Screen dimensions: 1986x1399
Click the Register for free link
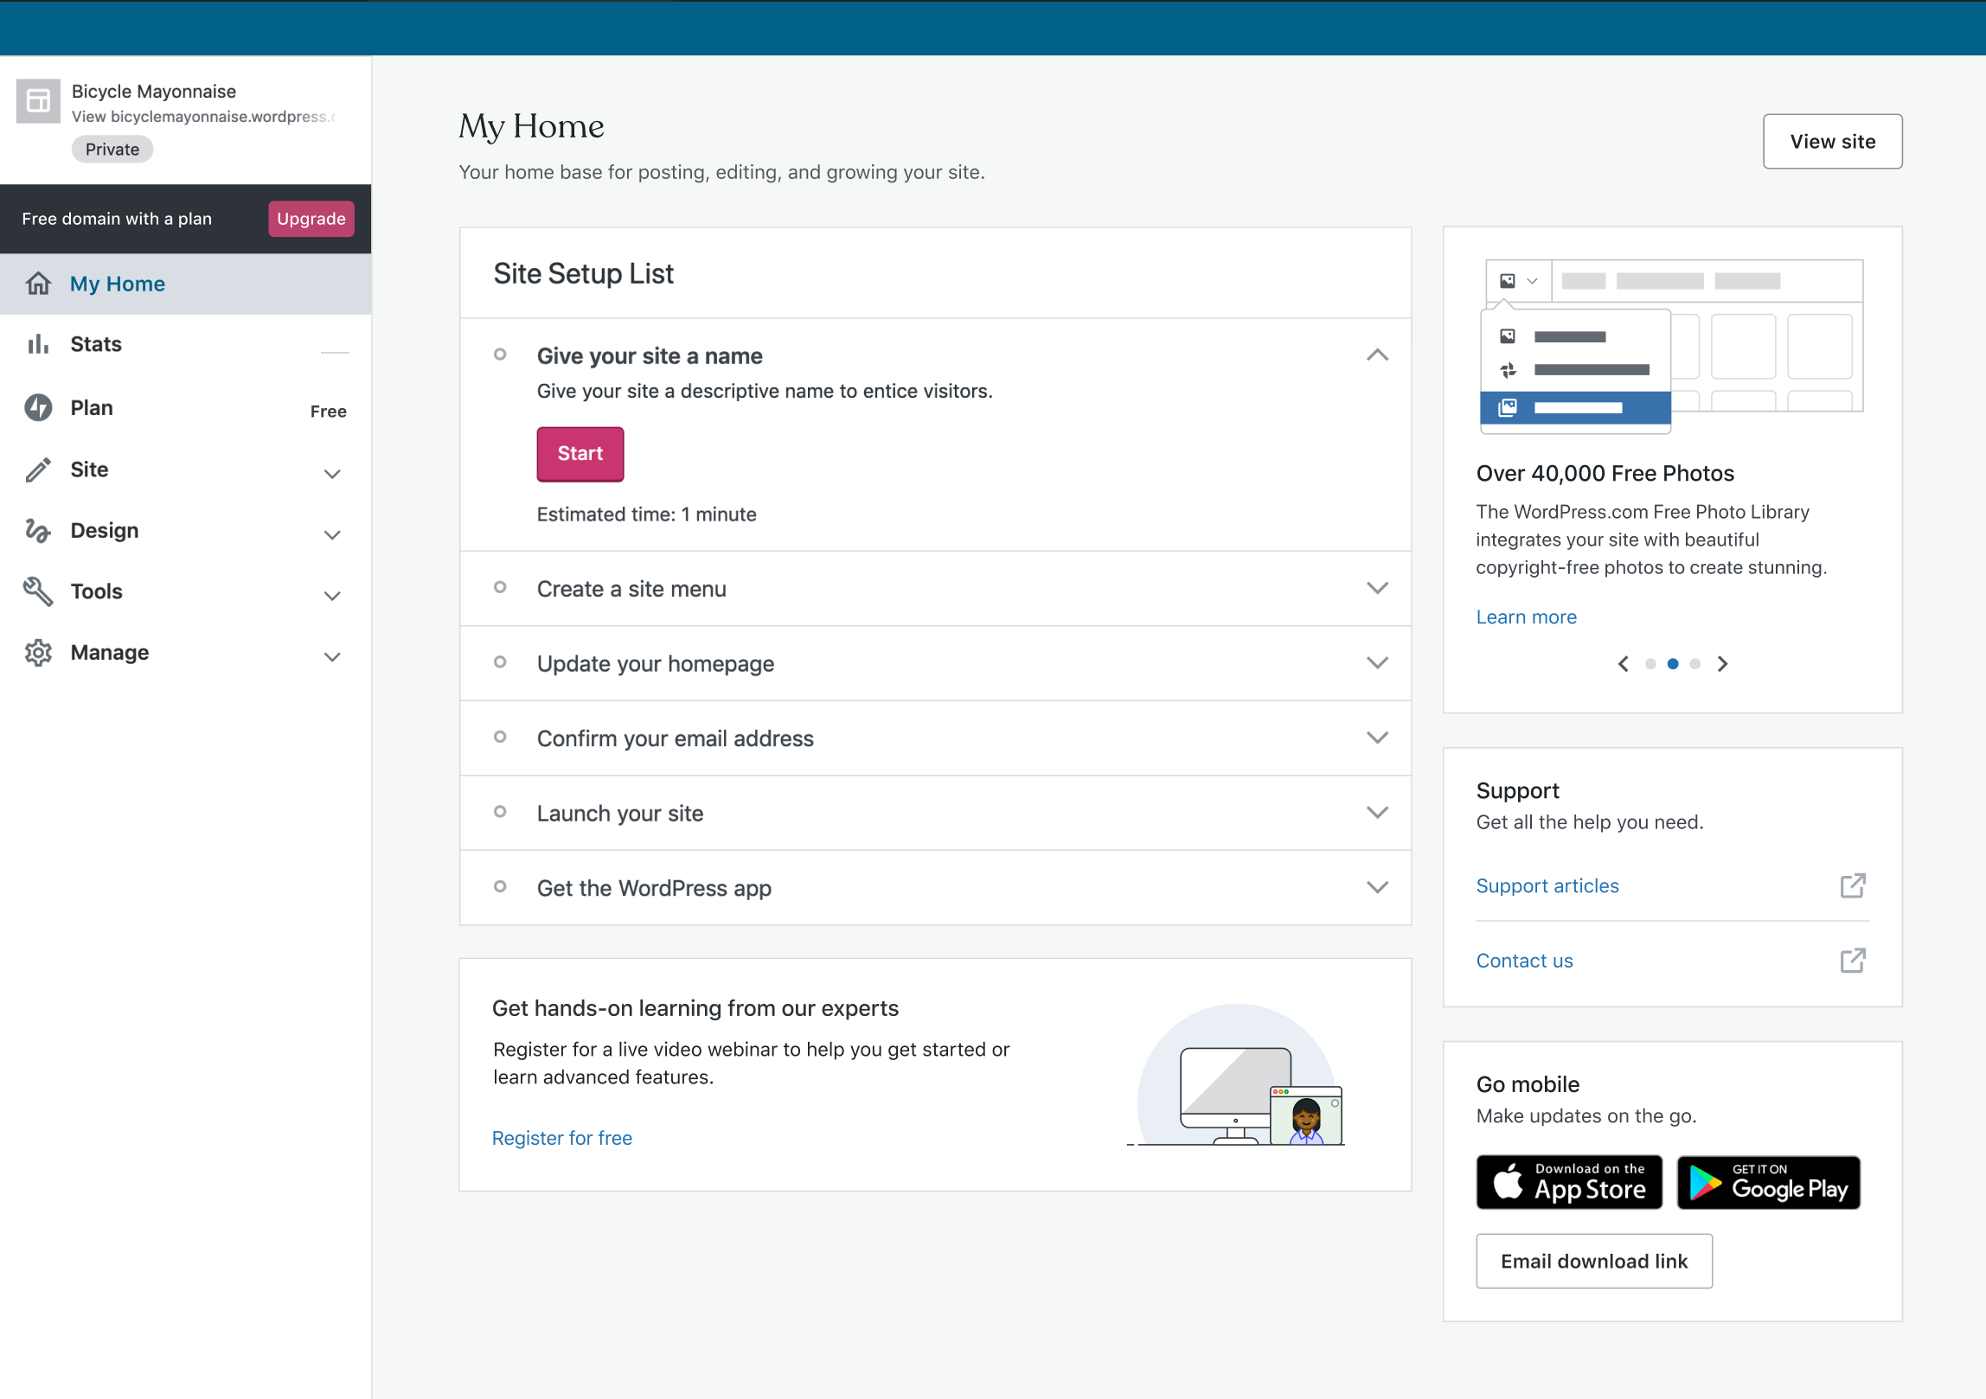[561, 1138]
